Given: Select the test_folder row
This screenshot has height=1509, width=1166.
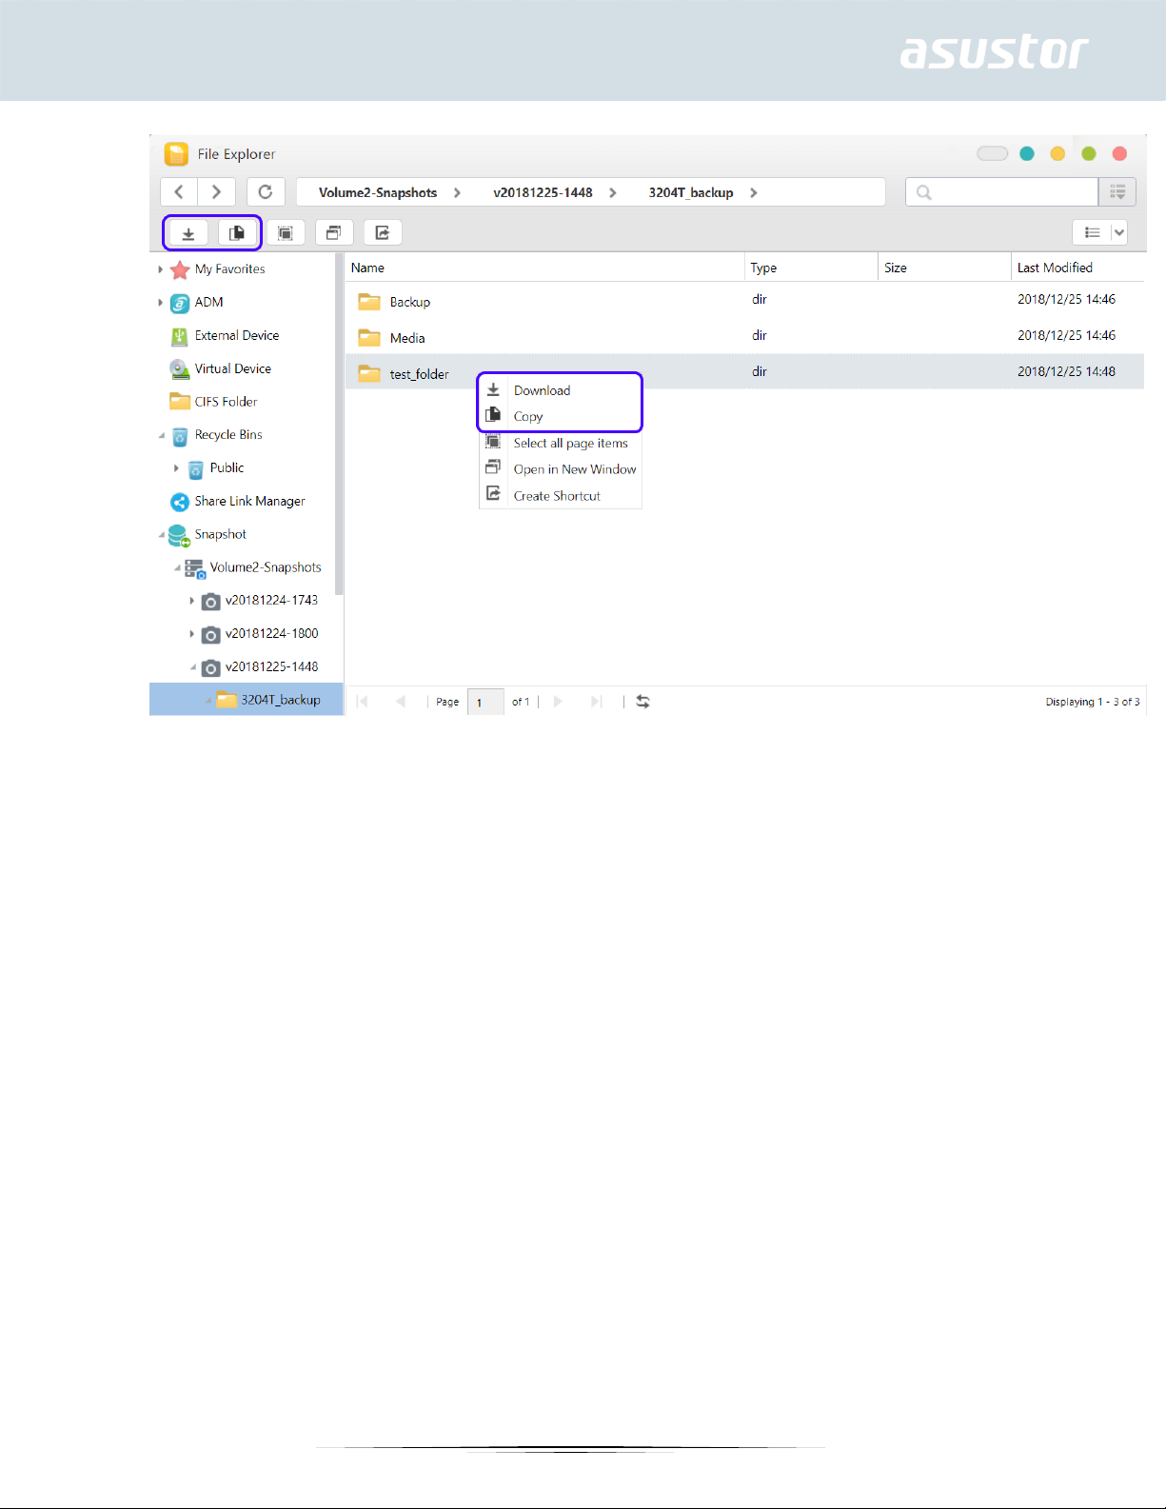Looking at the screenshot, I should tap(745, 372).
